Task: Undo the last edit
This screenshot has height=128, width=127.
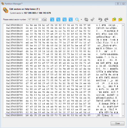Action: pos(100,20)
